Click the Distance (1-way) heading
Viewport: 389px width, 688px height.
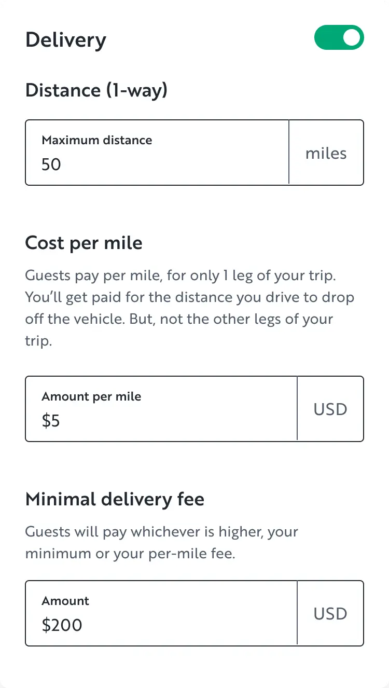[x=96, y=90]
